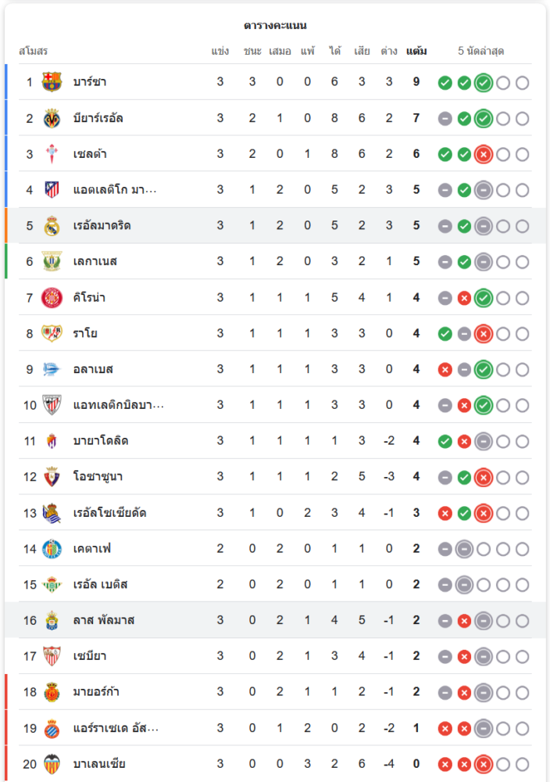
Task: Click the Villarreal yellow crest
Action: point(52,118)
